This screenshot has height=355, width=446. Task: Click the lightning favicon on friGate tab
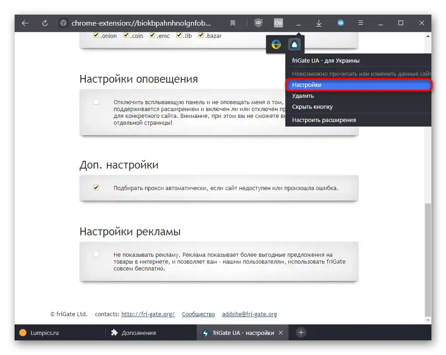coord(205,333)
